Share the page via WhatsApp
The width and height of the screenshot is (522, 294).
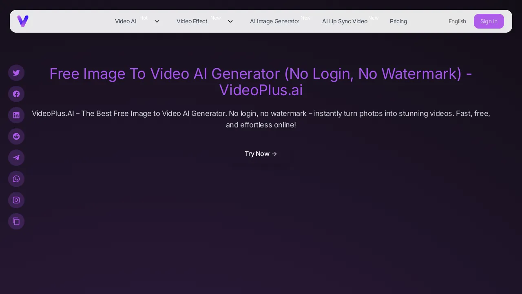[16, 179]
